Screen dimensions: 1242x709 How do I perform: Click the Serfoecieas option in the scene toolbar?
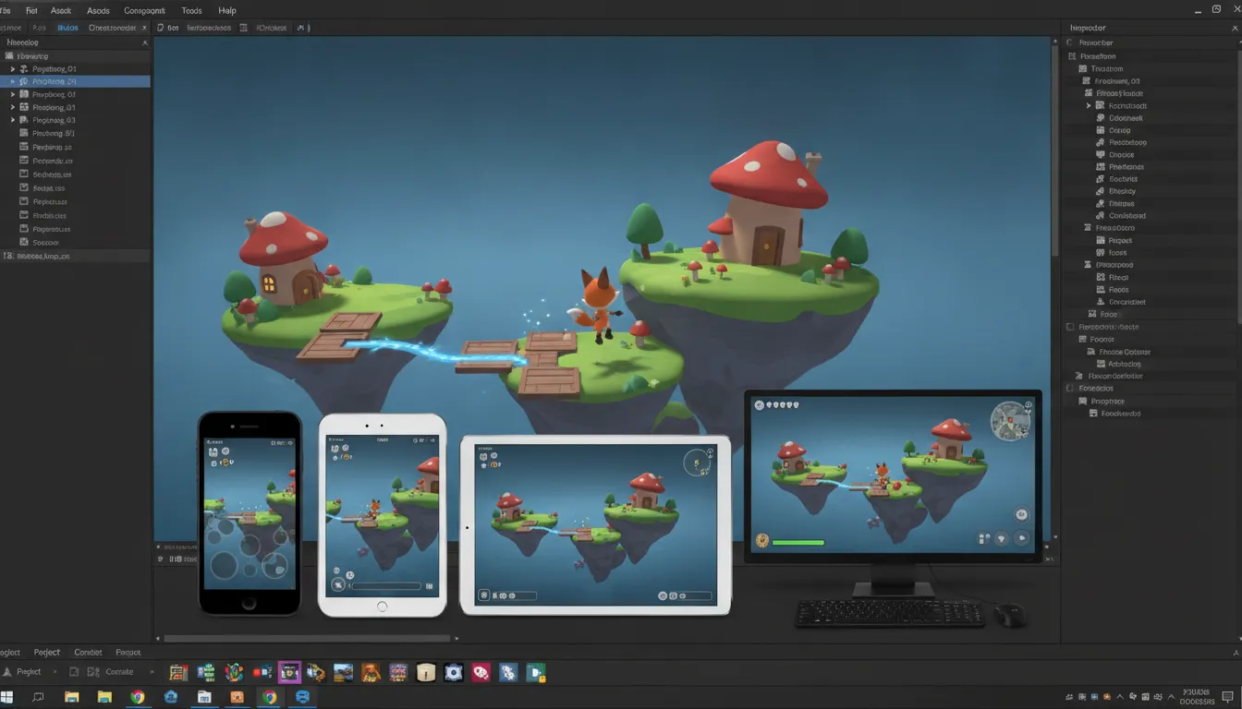208,28
